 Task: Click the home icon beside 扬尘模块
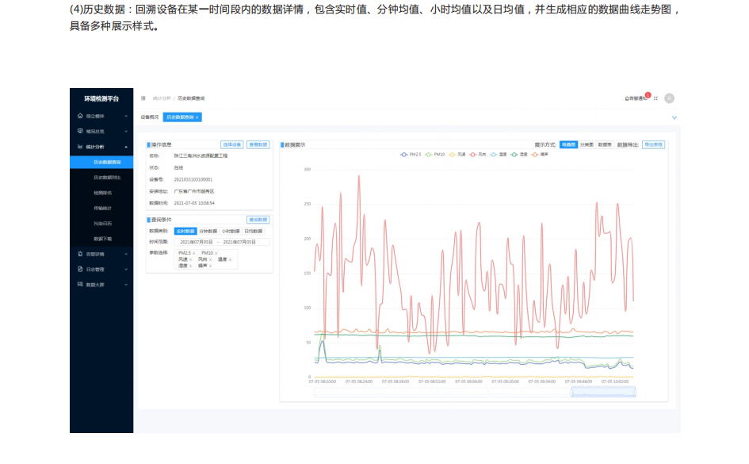point(80,116)
